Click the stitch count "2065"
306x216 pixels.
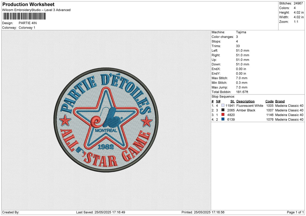231,110
